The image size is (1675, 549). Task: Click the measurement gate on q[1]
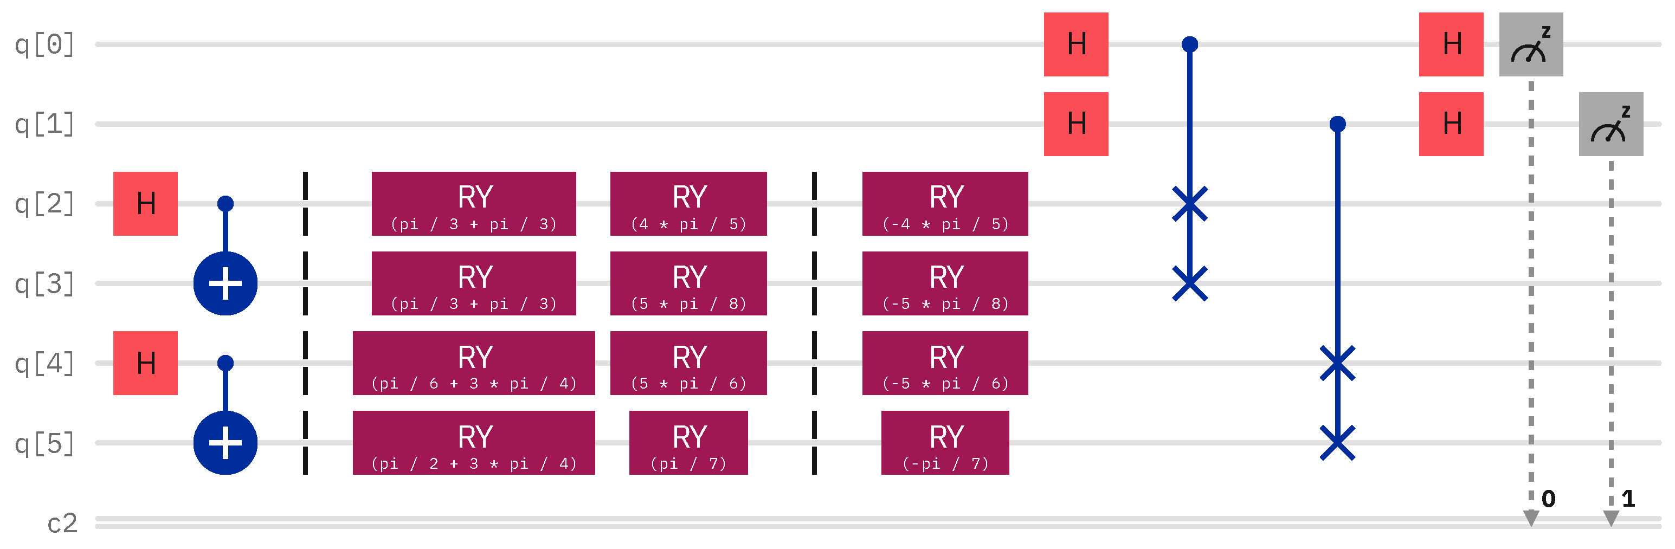click(1610, 124)
